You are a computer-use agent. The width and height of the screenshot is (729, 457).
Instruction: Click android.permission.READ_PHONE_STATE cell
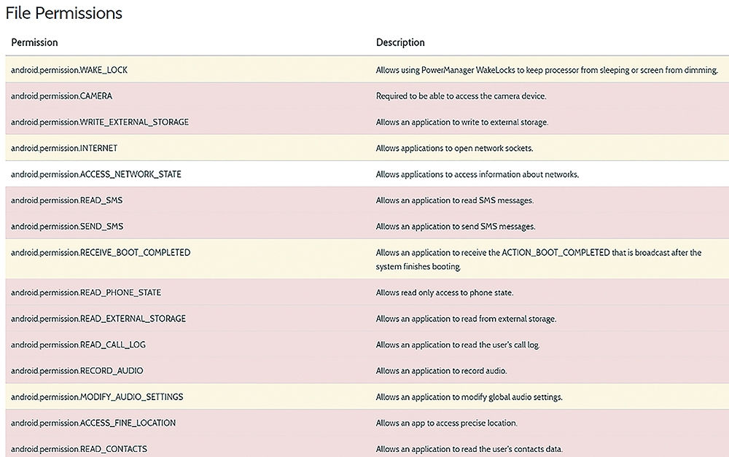coord(86,292)
